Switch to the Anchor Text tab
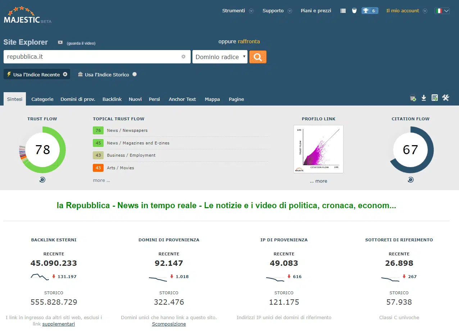459x331 pixels. pyautogui.click(x=182, y=99)
